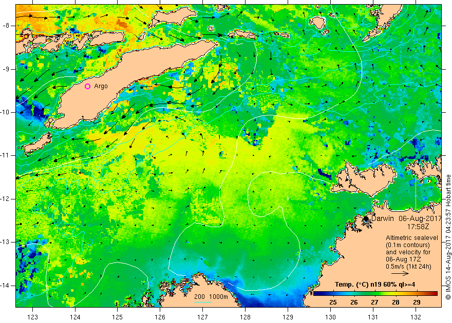
Task: Click longitude axis label '129'
Action: pos(288,317)
